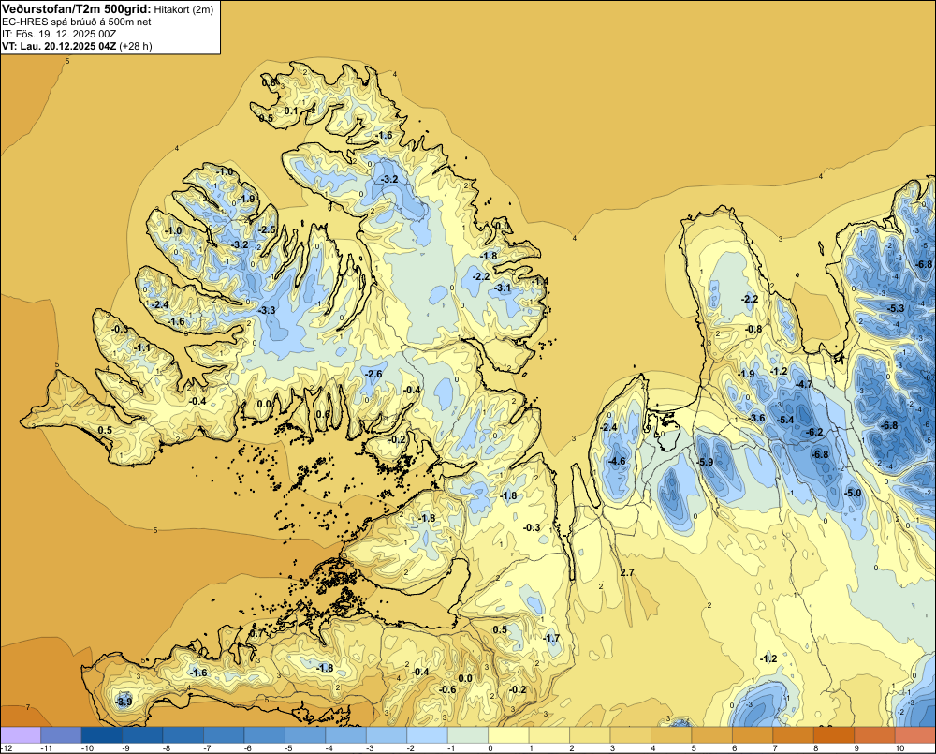936x754 pixels.
Task: Click the '(+28 h)' forecast offset text
Action: [136, 46]
